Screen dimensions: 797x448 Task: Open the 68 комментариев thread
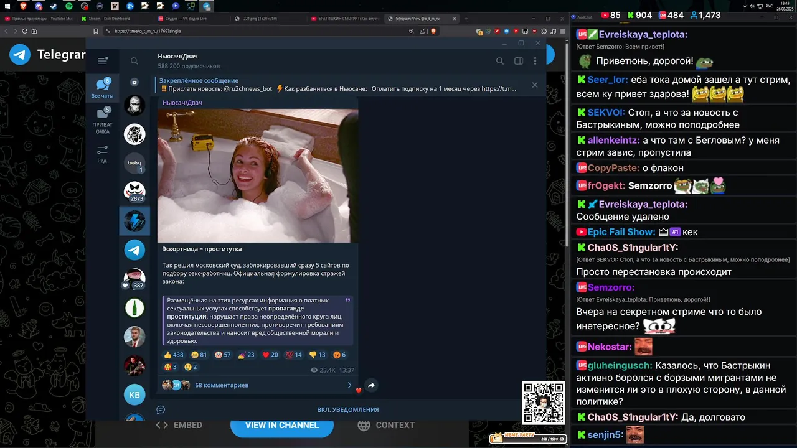(257, 385)
